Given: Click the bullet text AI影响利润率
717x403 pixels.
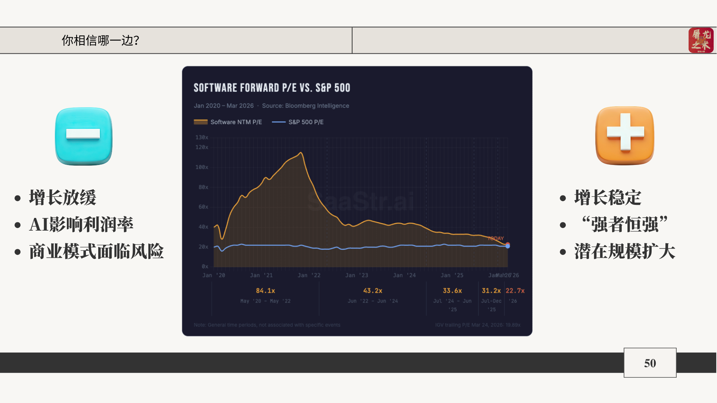Looking at the screenshot, I should pyautogui.click(x=81, y=224).
